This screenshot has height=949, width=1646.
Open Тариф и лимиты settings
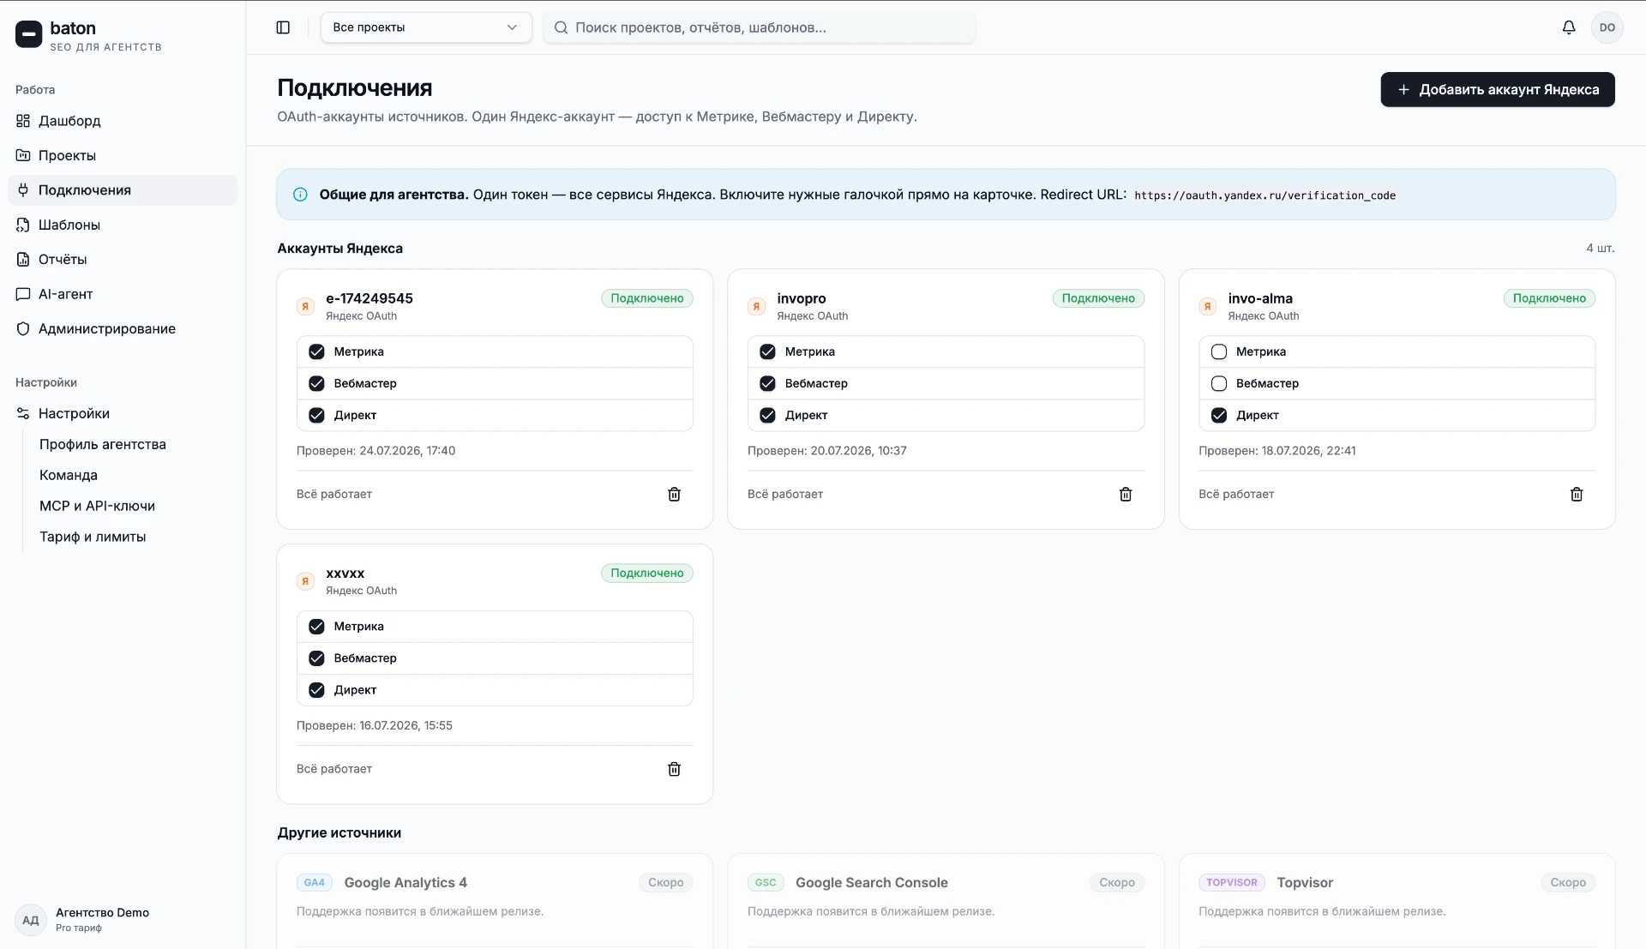pyautogui.click(x=93, y=537)
